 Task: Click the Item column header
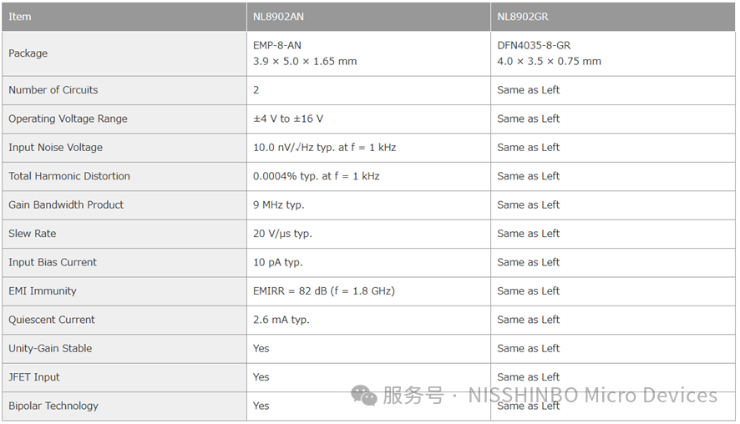pyautogui.click(x=20, y=17)
